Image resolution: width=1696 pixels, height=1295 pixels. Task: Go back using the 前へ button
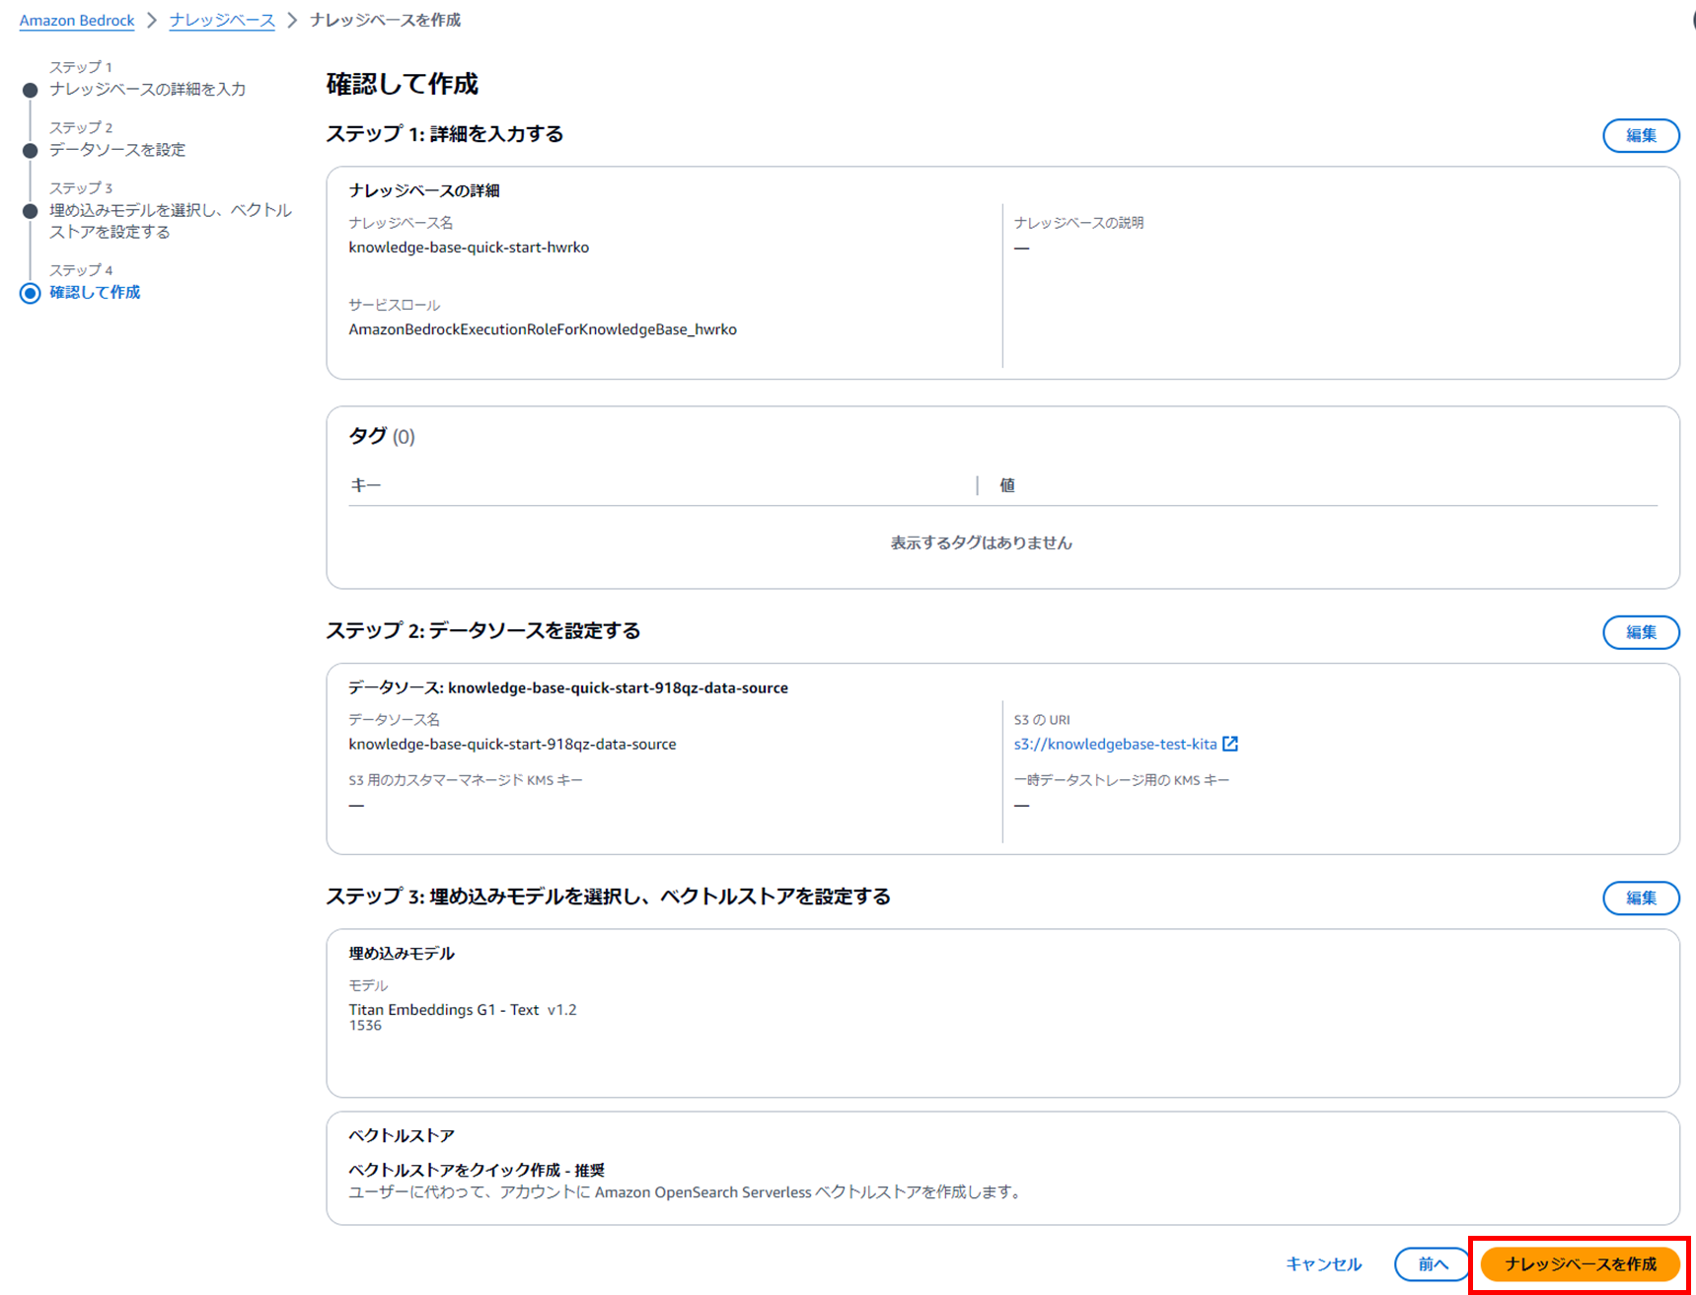(1433, 1263)
